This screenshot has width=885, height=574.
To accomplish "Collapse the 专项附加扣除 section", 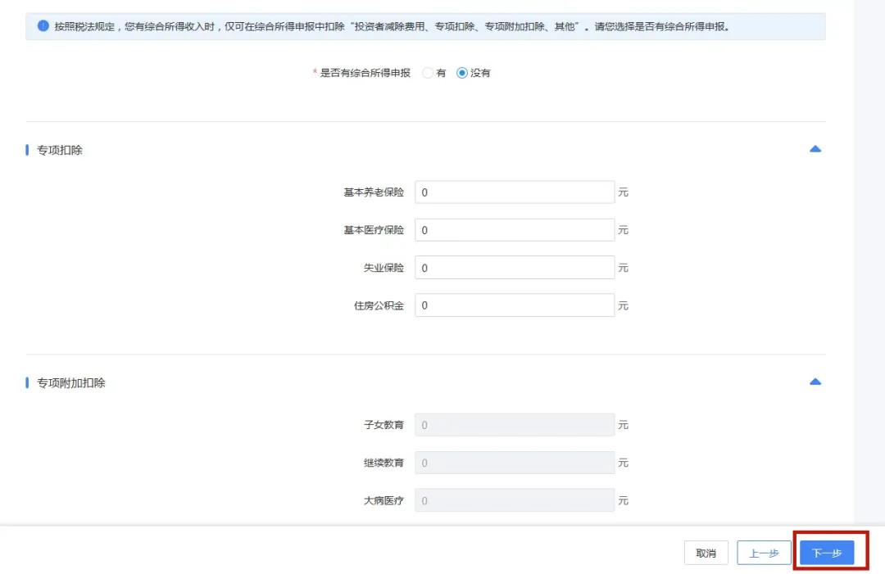I will click(x=815, y=381).
